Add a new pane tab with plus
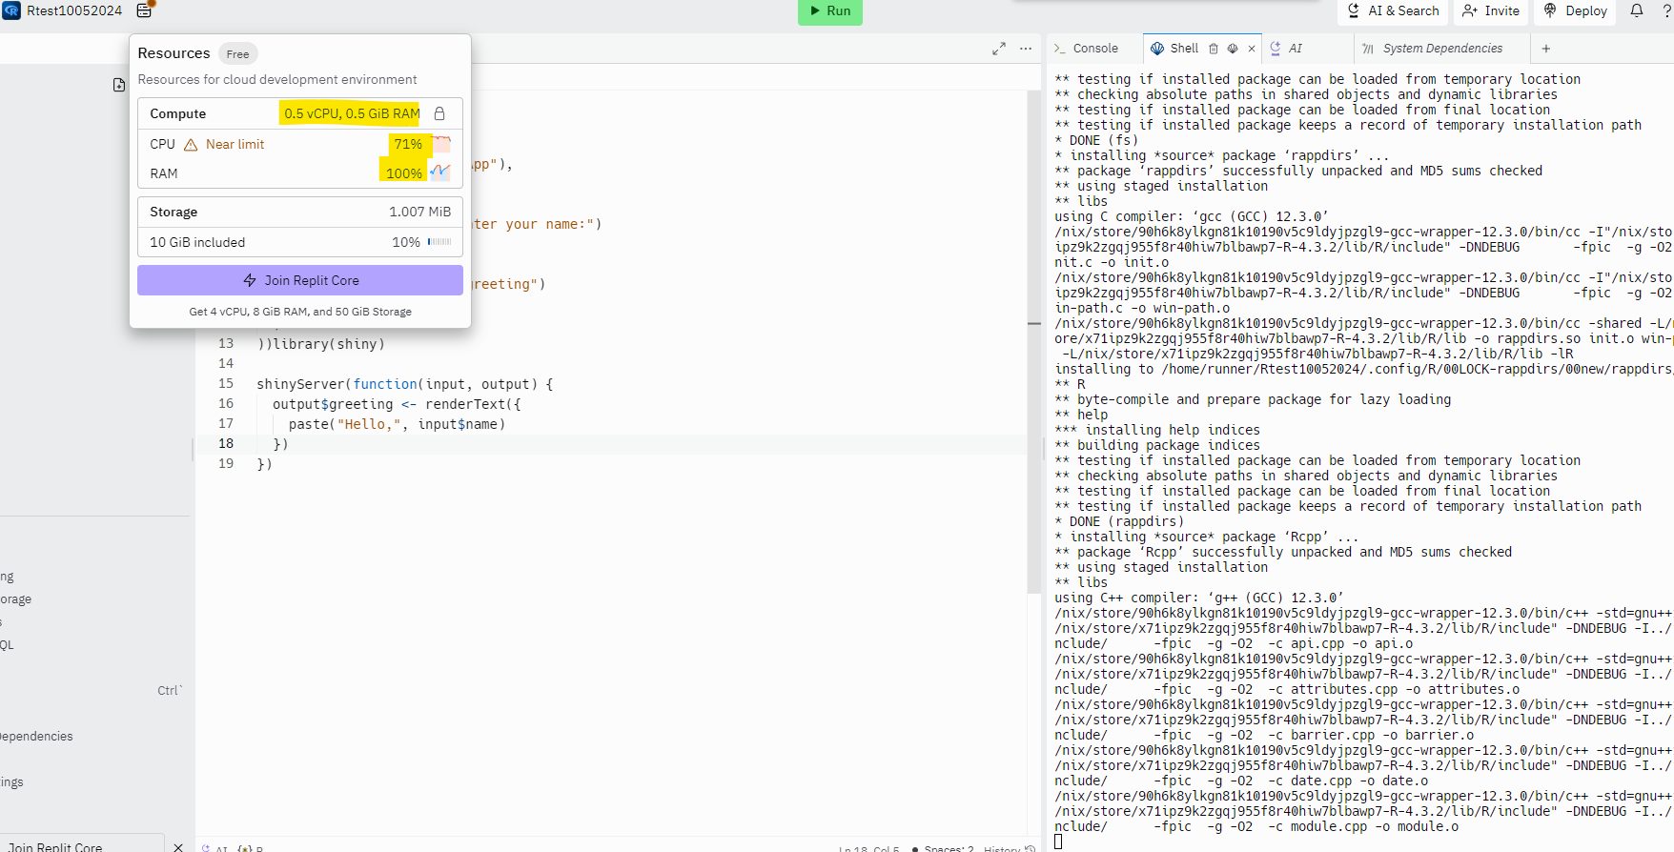1674x852 pixels. point(1545,49)
